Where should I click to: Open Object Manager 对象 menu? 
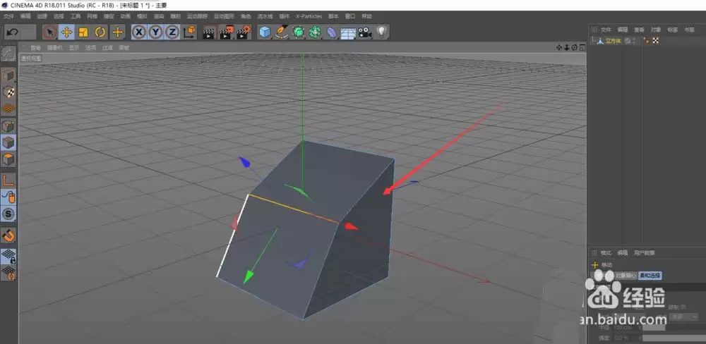pos(656,30)
